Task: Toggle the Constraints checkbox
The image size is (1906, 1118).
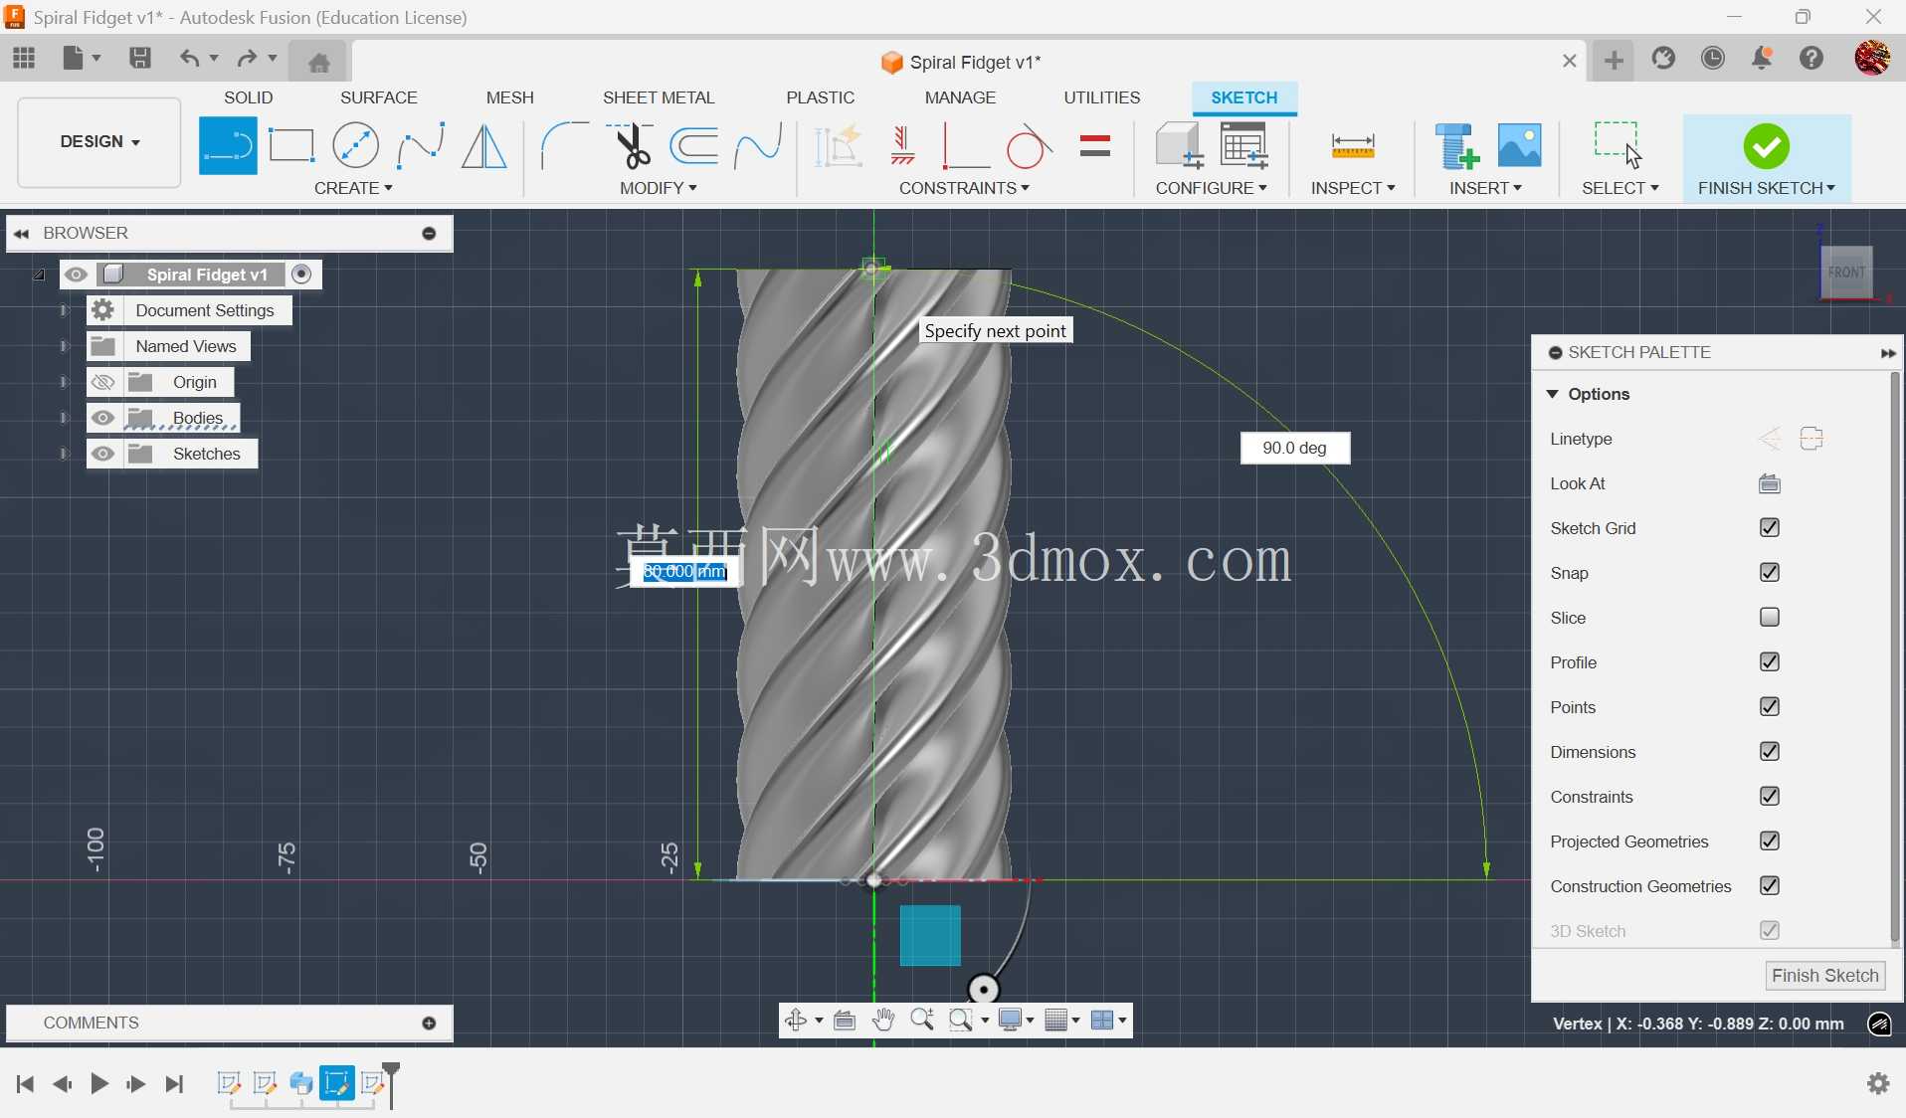Action: (1769, 797)
